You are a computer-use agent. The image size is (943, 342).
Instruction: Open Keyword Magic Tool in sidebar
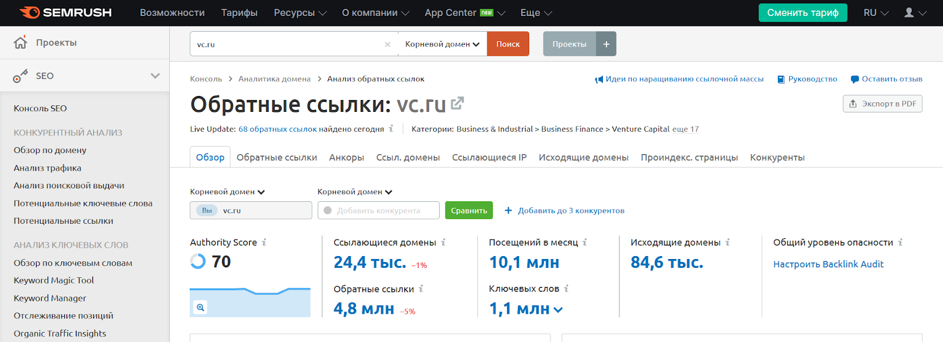click(54, 280)
